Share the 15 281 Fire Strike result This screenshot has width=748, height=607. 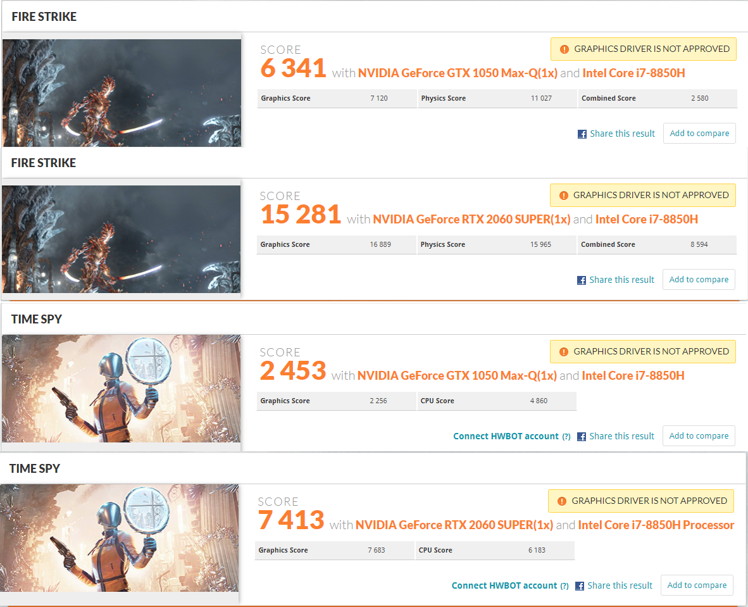tap(621, 280)
